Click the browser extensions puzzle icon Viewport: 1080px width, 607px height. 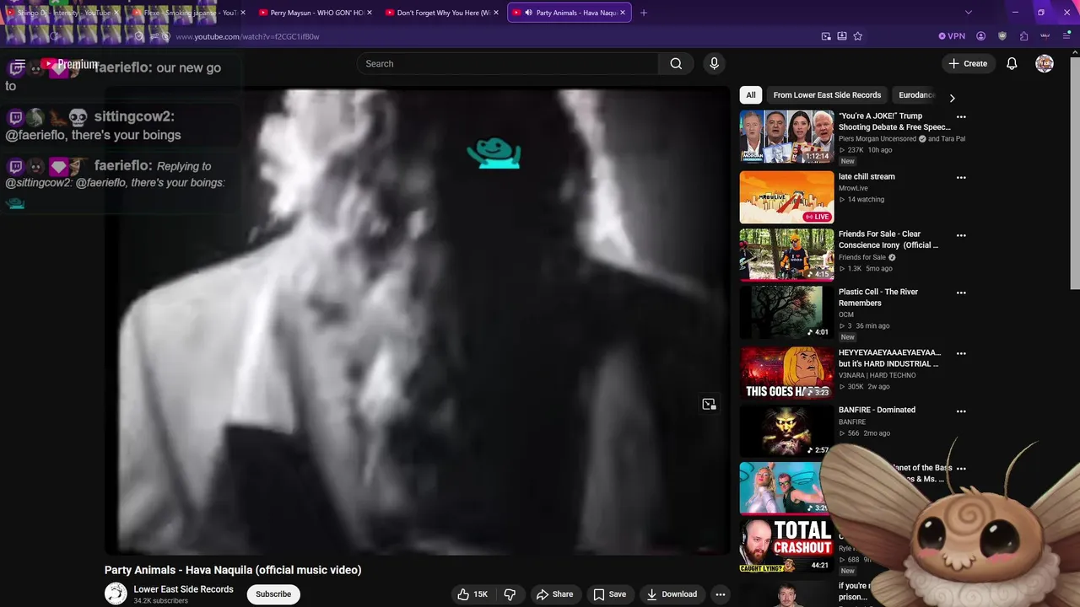tap(1023, 36)
